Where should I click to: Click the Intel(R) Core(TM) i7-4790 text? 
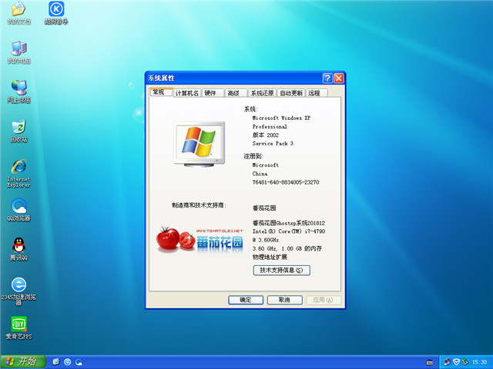[289, 231]
